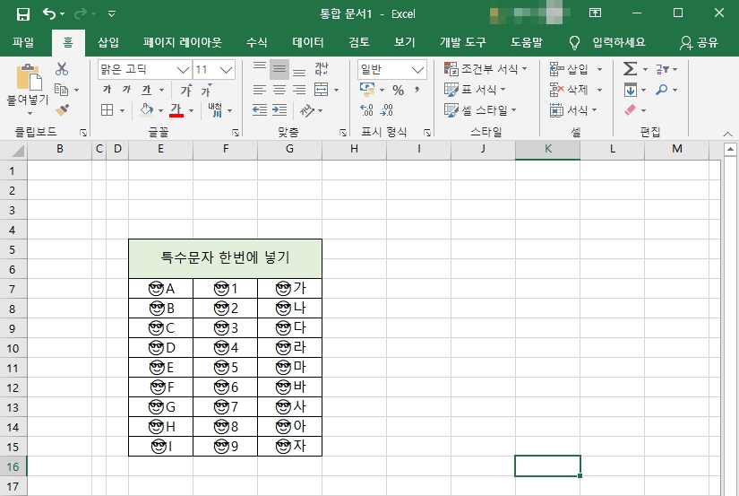This screenshot has height=496, width=739.
Task: Open Font group dialog launcher
Action: pyautogui.click(x=236, y=133)
